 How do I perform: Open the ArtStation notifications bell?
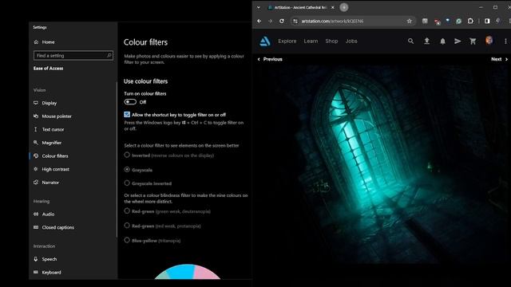click(442, 41)
